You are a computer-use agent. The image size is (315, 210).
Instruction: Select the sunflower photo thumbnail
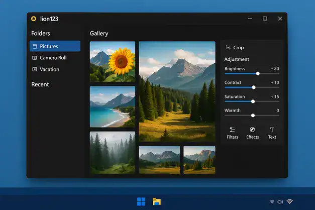[x=112, y=61]
